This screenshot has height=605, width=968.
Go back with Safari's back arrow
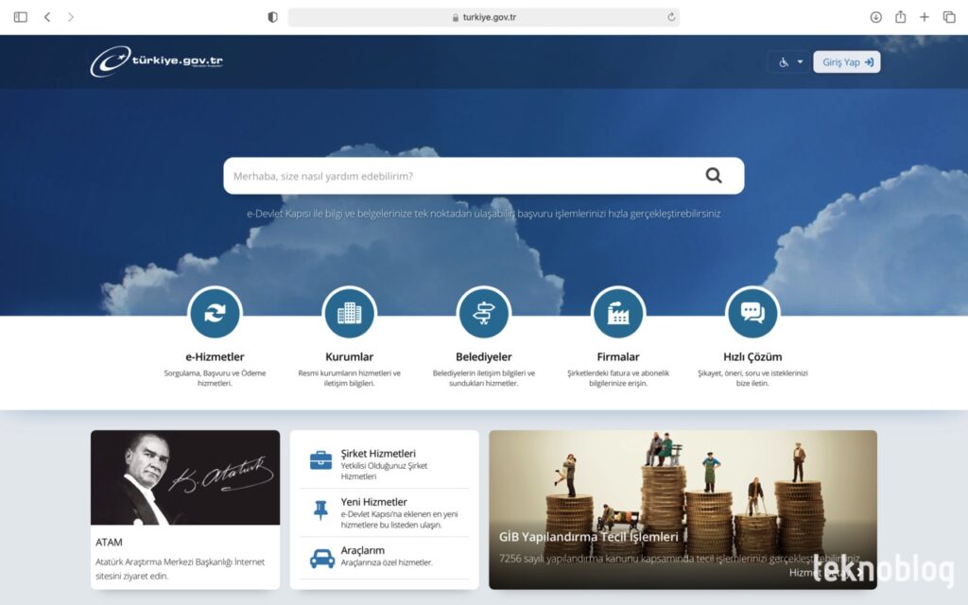[47, 17]
